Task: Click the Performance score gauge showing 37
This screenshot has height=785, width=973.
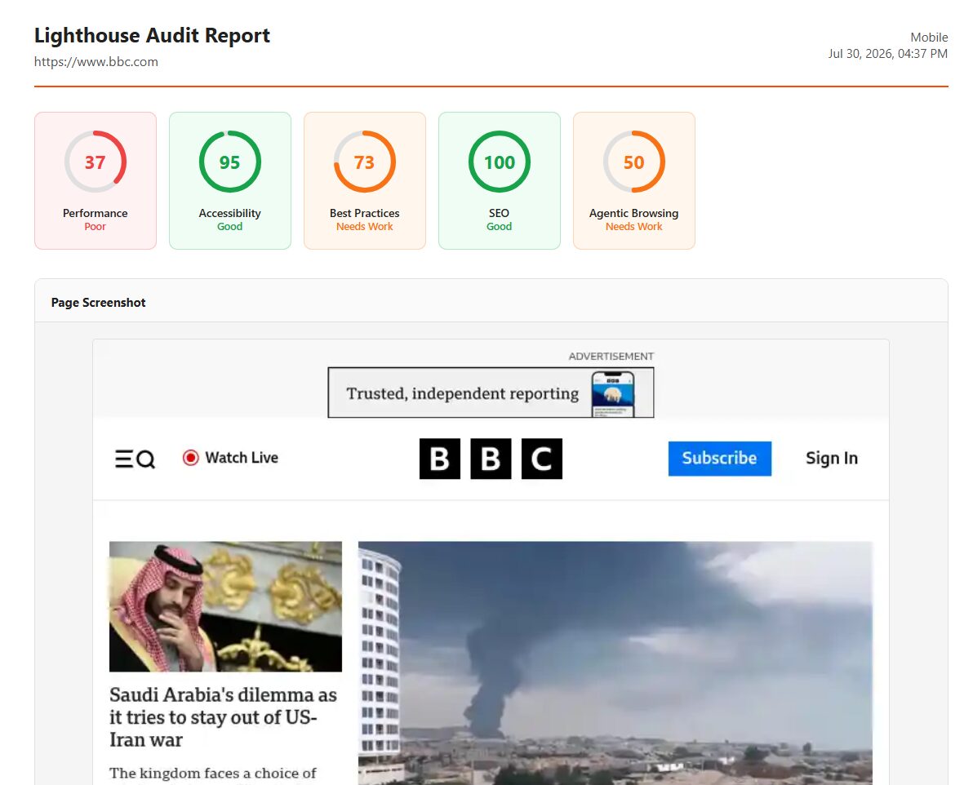Action: [x=95, y=162]
